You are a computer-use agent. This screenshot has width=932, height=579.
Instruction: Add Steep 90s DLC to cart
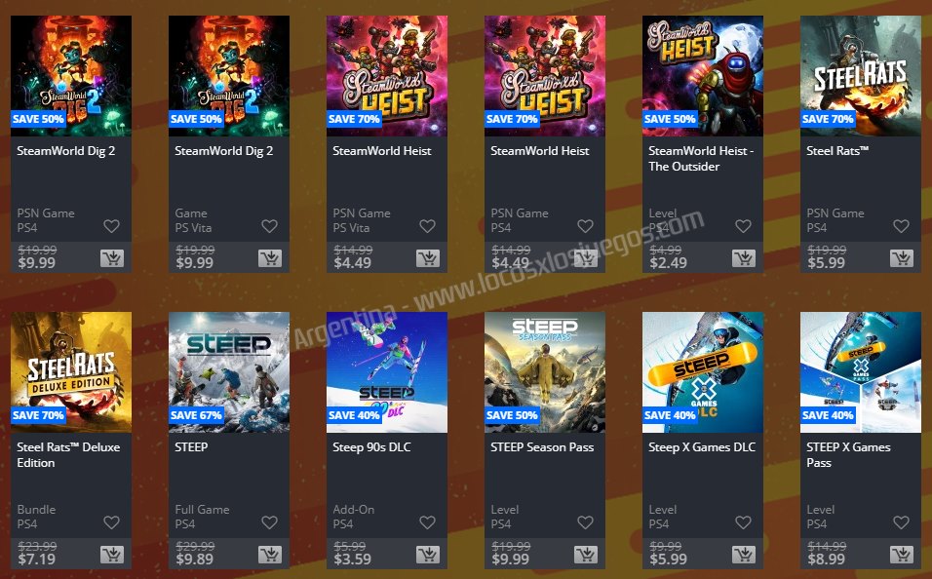point(428,554)
